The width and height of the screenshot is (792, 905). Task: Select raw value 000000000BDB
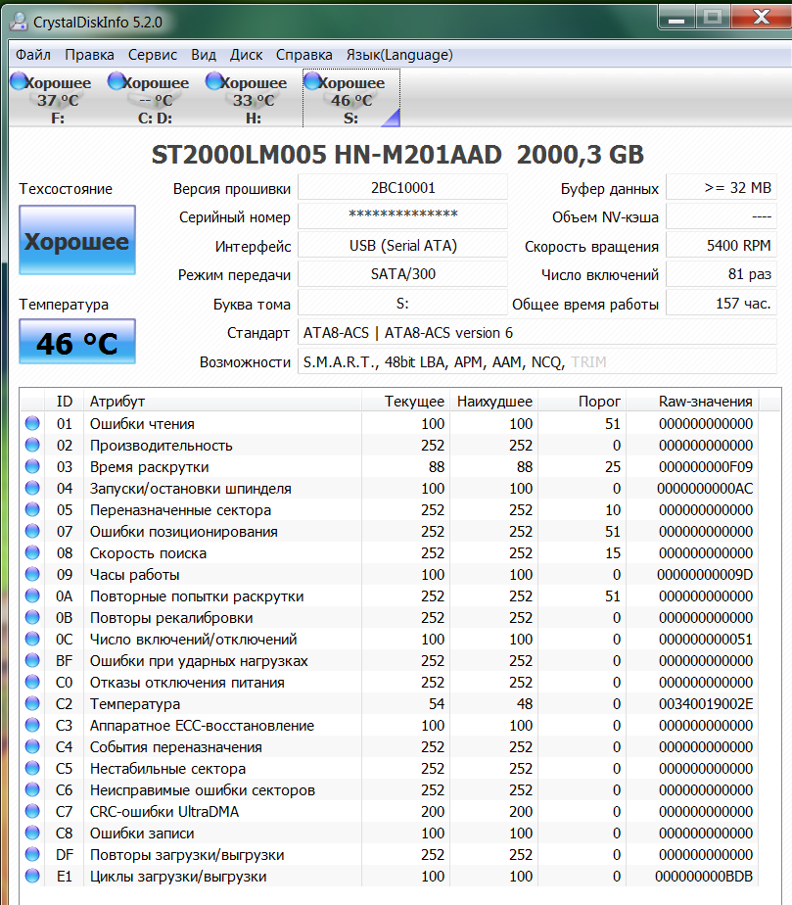(704, 877)
